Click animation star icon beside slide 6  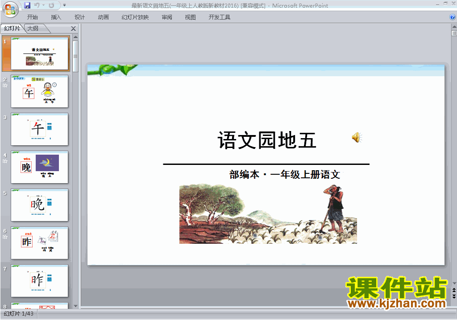pyautogui.click(x=5, y=237)
